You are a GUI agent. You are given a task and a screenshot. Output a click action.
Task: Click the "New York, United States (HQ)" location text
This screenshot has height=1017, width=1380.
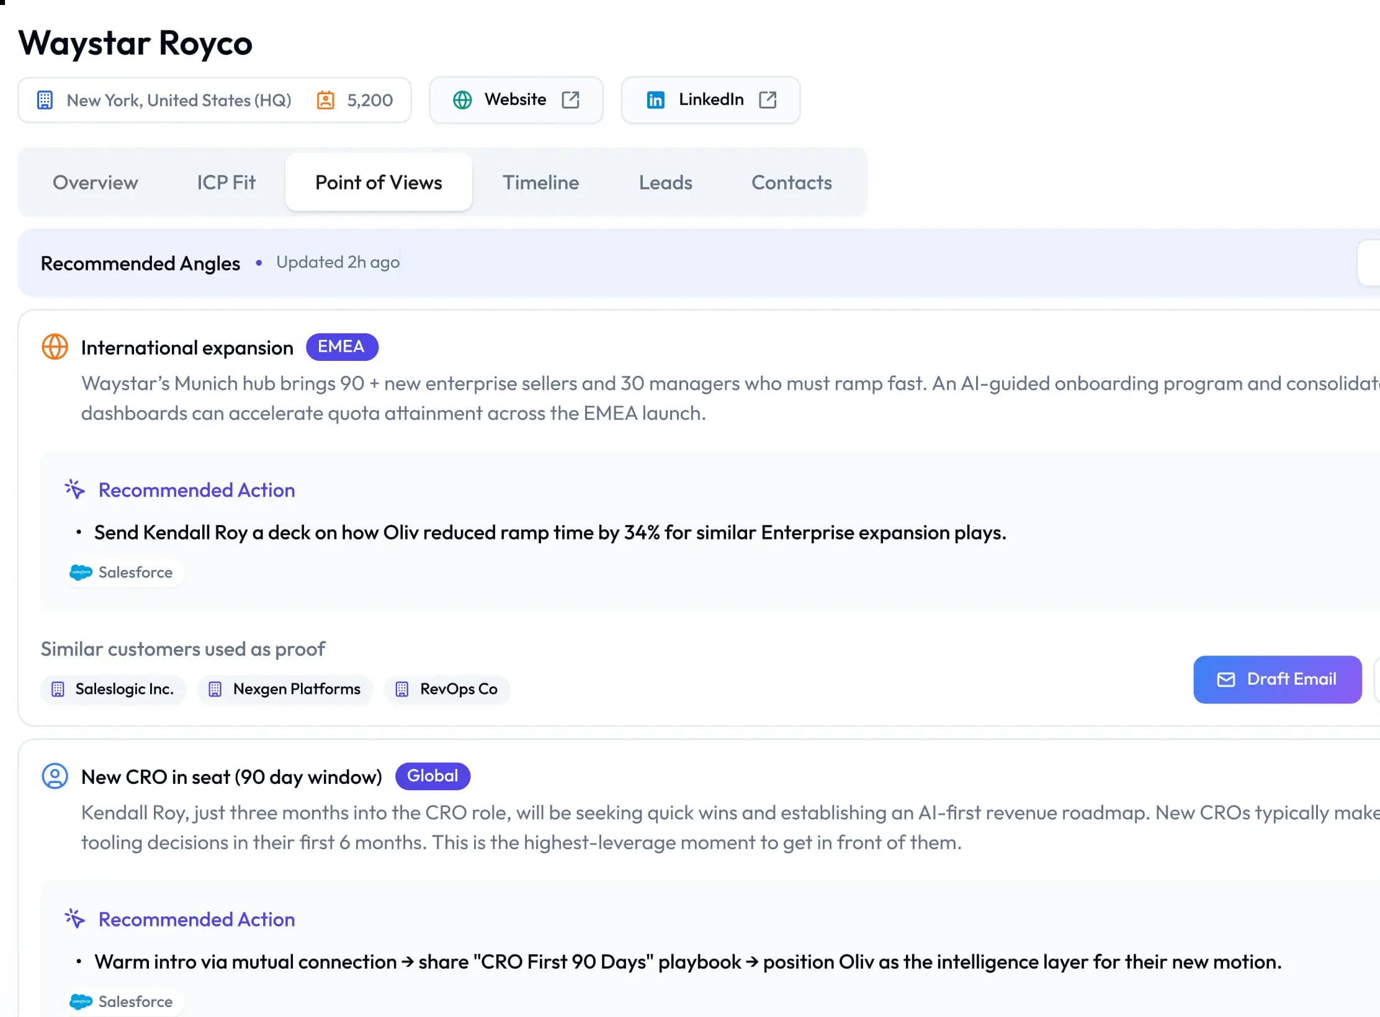tap(179, 100)
